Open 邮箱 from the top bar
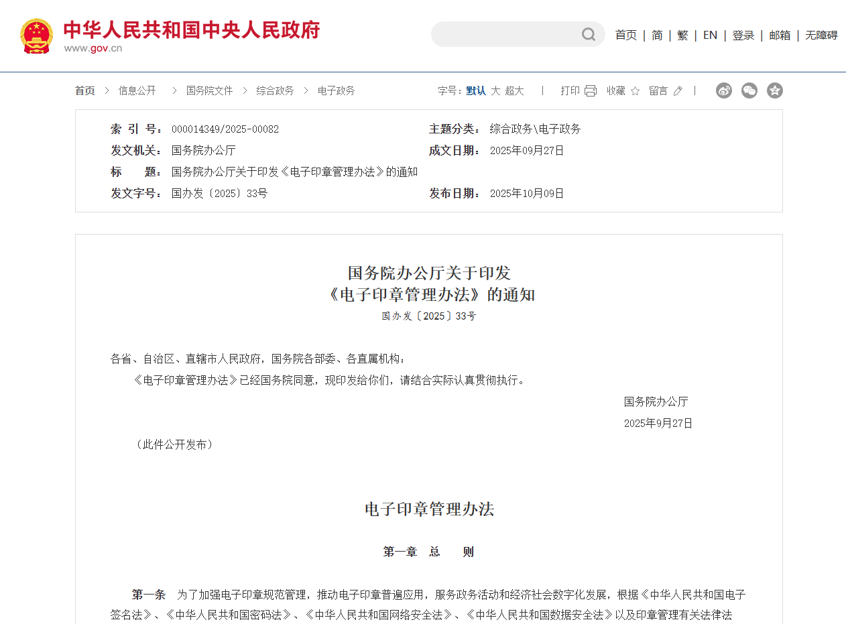The height and width of the screenshot is (624, 846). click(x=780, y=35)
